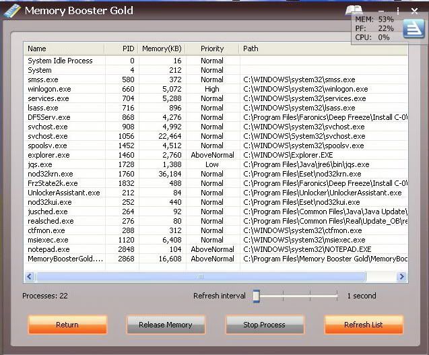
Task: Select the lsass.exe process name
Action: [x=43, y=108]
